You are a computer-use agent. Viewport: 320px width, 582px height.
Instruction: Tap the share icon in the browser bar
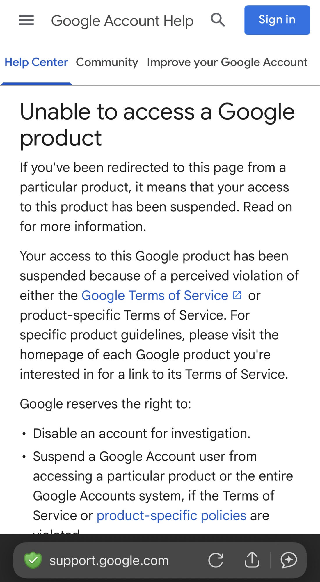pyautogui.click(x=252, y=560)
